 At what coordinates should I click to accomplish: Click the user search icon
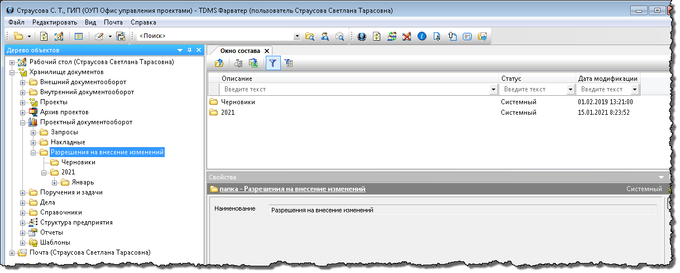coord(324,36)
